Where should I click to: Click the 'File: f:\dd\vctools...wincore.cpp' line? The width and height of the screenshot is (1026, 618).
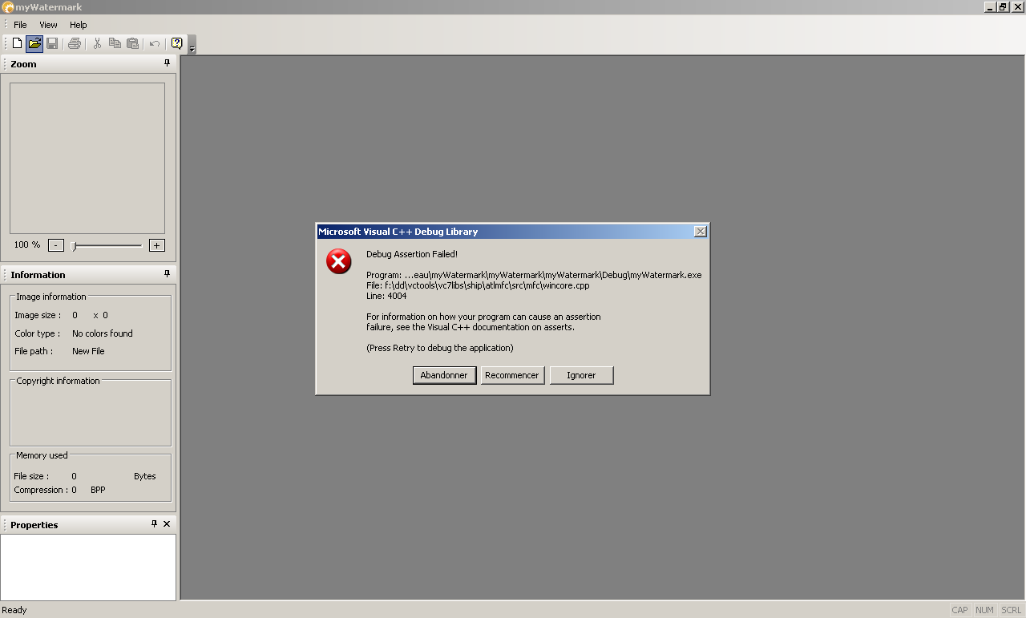pyautogui.click(x=478, y=285)
